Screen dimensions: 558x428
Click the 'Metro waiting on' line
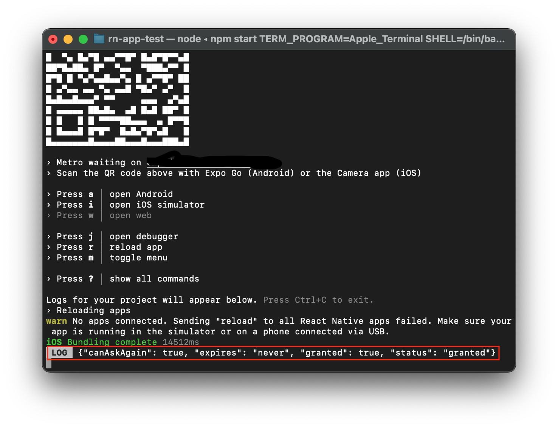pos(164,162)
